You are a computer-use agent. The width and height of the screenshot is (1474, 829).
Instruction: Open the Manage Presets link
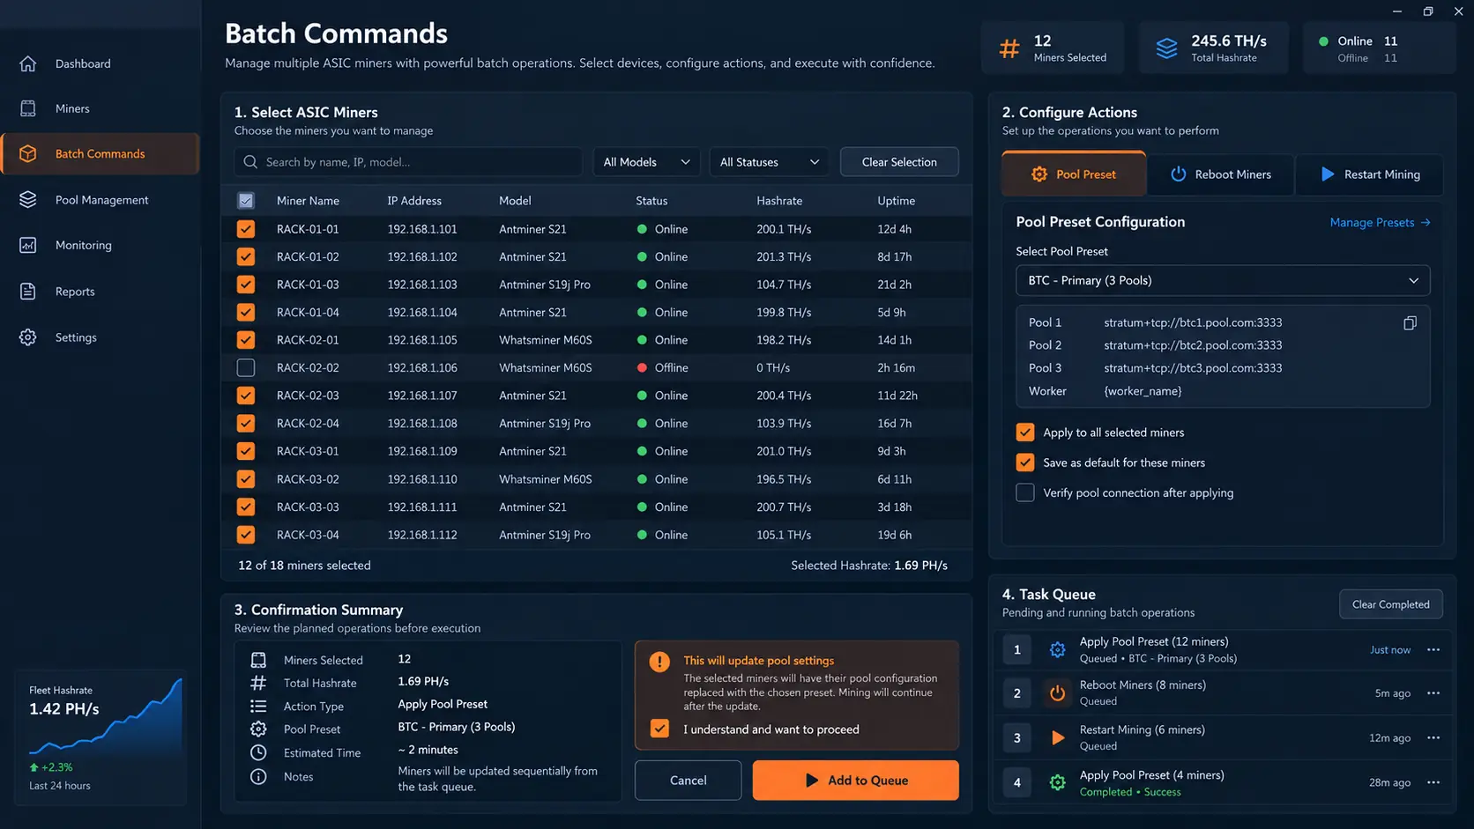click(1380, 222)
